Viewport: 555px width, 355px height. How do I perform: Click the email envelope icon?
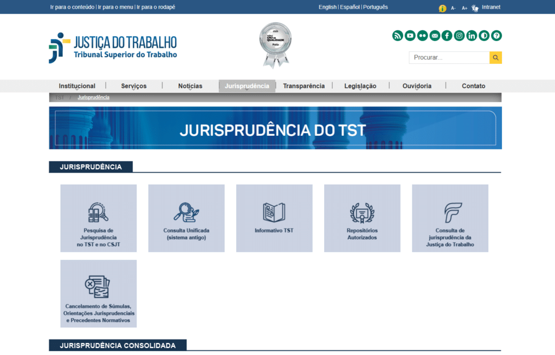pyautogui.click(x=435, y=36)
